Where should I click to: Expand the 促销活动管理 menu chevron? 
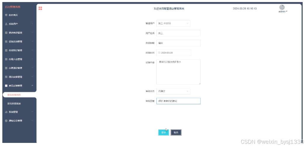click(x=32, y=41)
